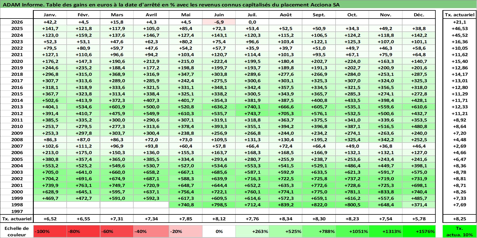
Task: Select the white 0% color scale swatch
Action: click(219, 231)
